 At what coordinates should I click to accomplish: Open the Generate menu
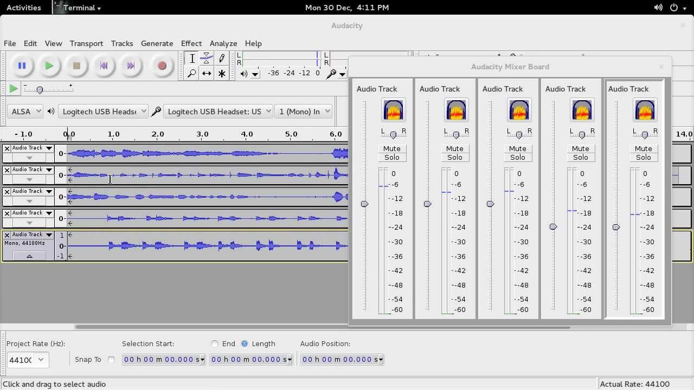tap(157, 43)
